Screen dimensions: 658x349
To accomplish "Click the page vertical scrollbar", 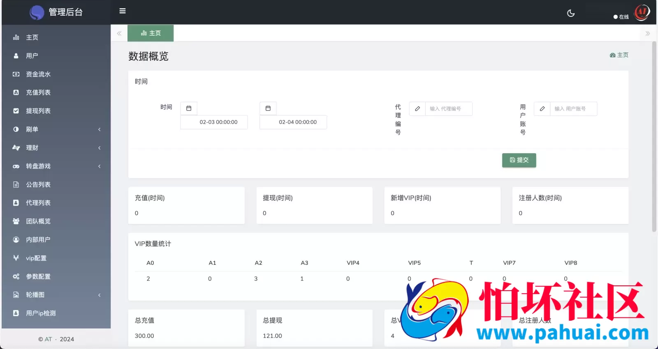I will coord(654,136).
